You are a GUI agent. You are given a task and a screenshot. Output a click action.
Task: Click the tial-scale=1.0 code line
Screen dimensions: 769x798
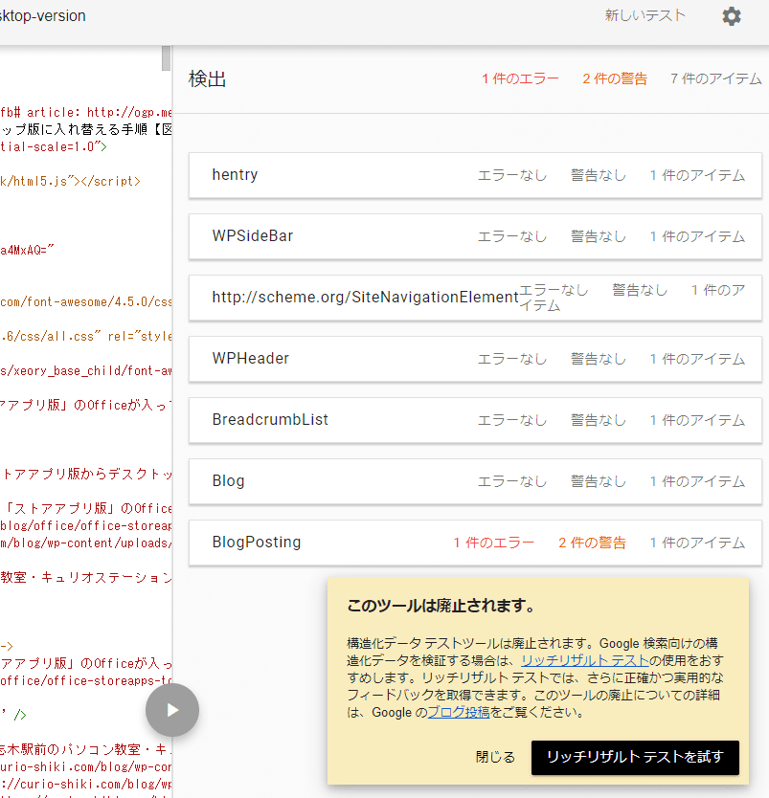(x=54, y=146)
